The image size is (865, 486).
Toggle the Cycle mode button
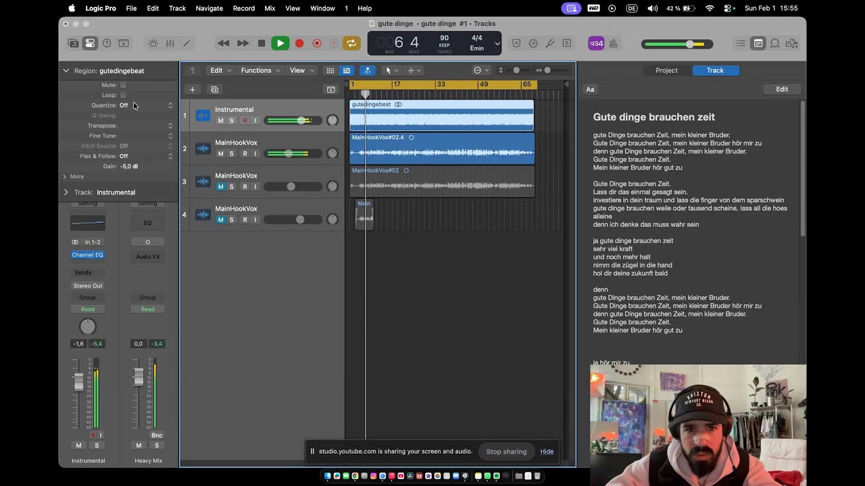tap(351, 43)
